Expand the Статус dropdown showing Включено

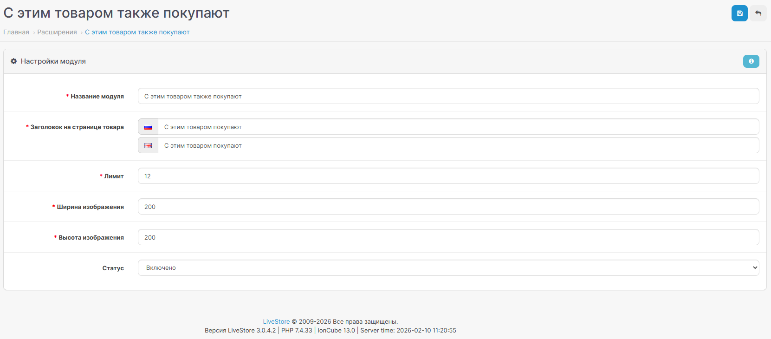[448, 268]
